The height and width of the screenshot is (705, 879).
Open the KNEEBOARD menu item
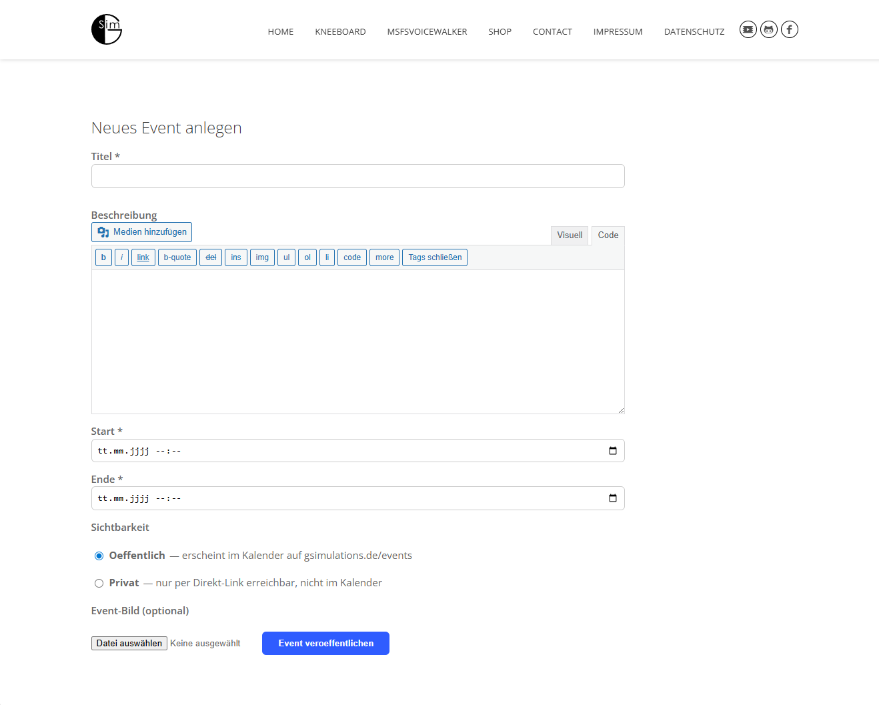(340, 31)
